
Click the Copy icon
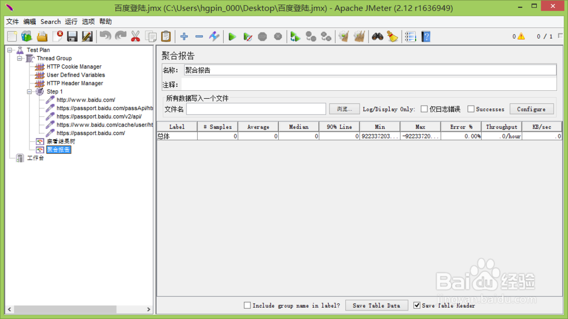click(151, 36)
